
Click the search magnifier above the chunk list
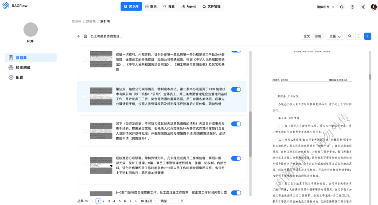click(x=350, y=36)
